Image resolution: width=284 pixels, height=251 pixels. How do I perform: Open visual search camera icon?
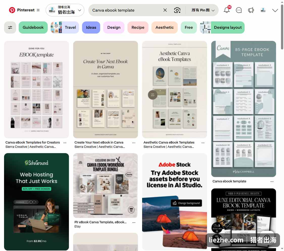pos(177,10)
